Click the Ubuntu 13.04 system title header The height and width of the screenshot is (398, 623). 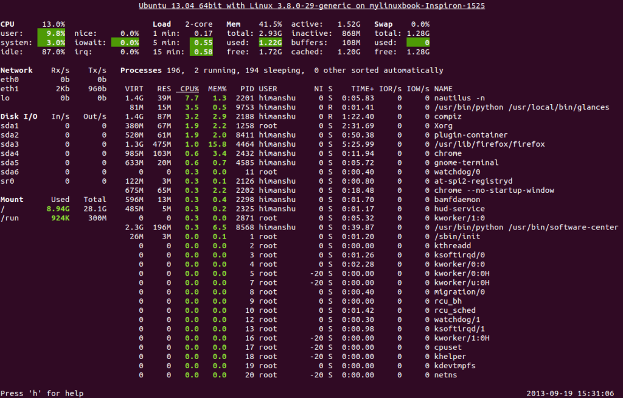(x=311, y=5)
